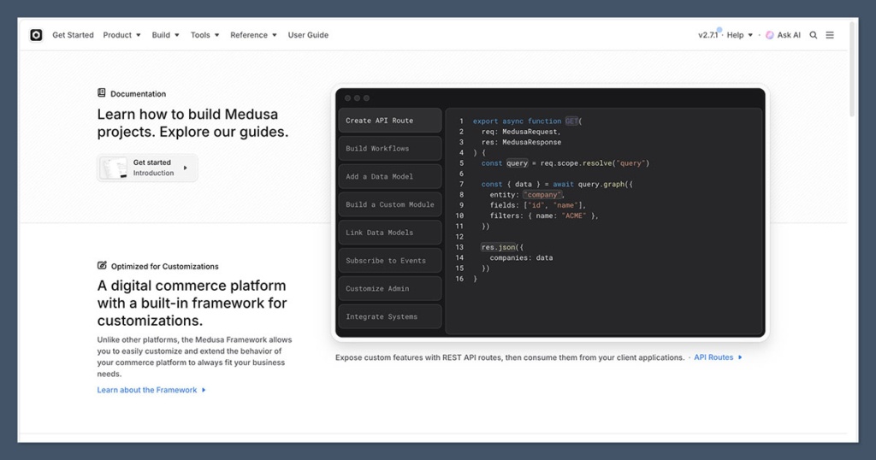Click code line 'req: MedusaRequest,'
The width and height of the screenshot is (876, 460).
tap(521, 132)
